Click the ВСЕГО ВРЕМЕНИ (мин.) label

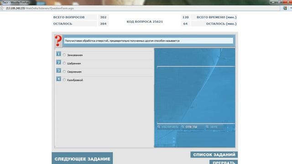(x=217, y=17)
